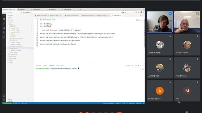Expand the OUTLINE section in the sidebar
This screenshot has width=202, height=113.
pyautogui.click(x=20, y=99)
